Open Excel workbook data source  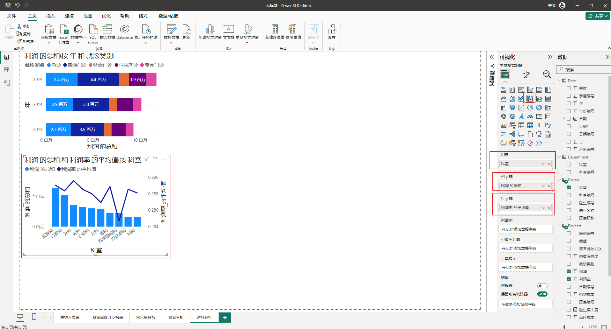pyautogui.click(x=63, y=34)
